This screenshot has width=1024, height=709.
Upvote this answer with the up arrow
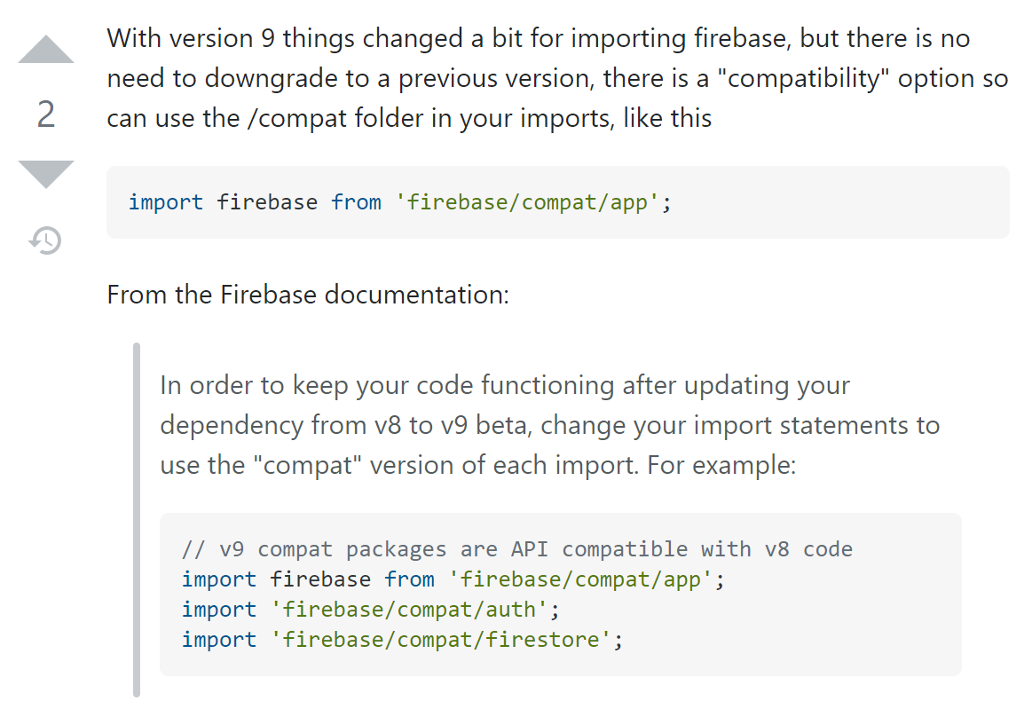tap(46, 51)
